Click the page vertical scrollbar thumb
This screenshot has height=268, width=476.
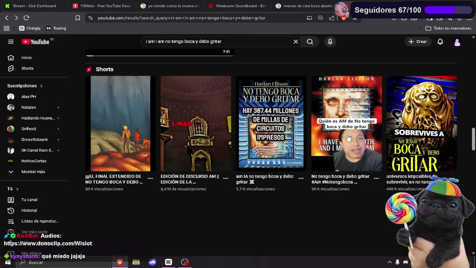473,139
